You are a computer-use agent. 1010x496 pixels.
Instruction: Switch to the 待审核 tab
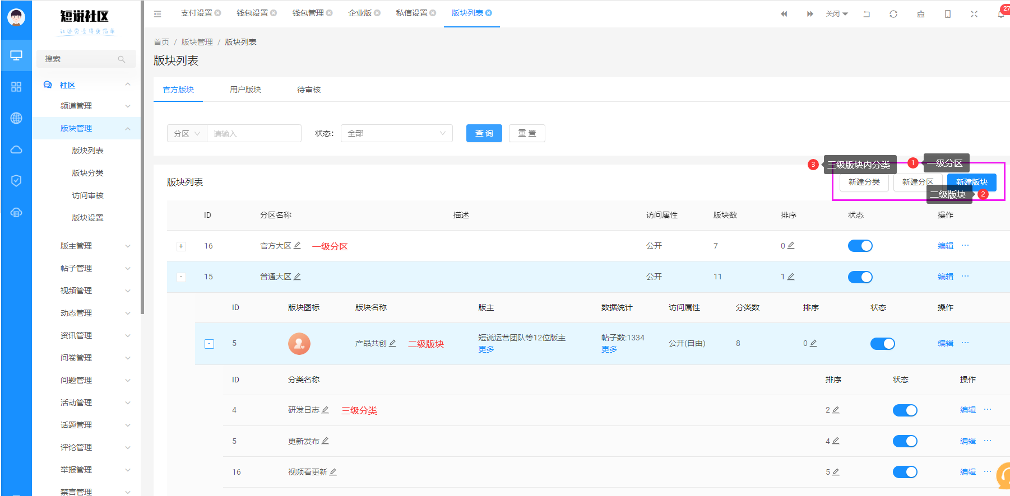(309, 90)
